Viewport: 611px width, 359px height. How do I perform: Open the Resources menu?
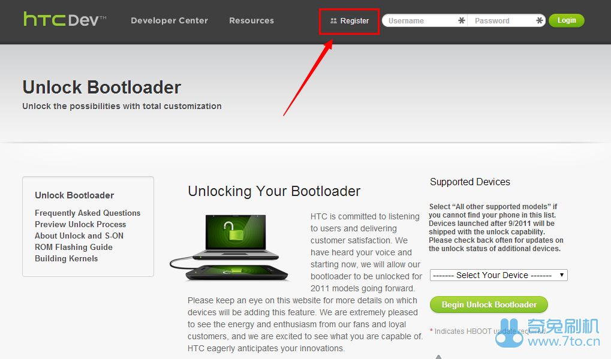(x=251, y=20)
